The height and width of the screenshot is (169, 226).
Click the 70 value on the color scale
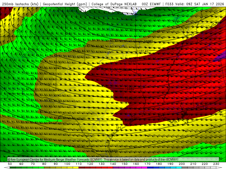[x=33, y=164]
